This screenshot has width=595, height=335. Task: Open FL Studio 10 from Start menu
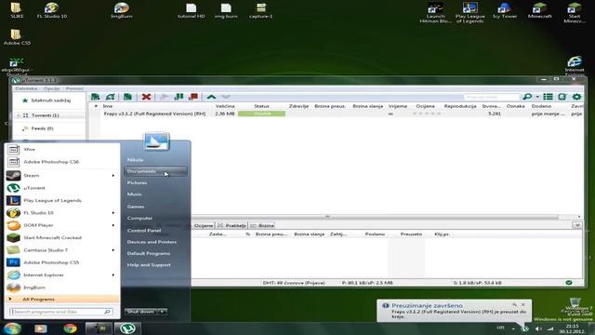pyautogui.click(x=38, y=213)
